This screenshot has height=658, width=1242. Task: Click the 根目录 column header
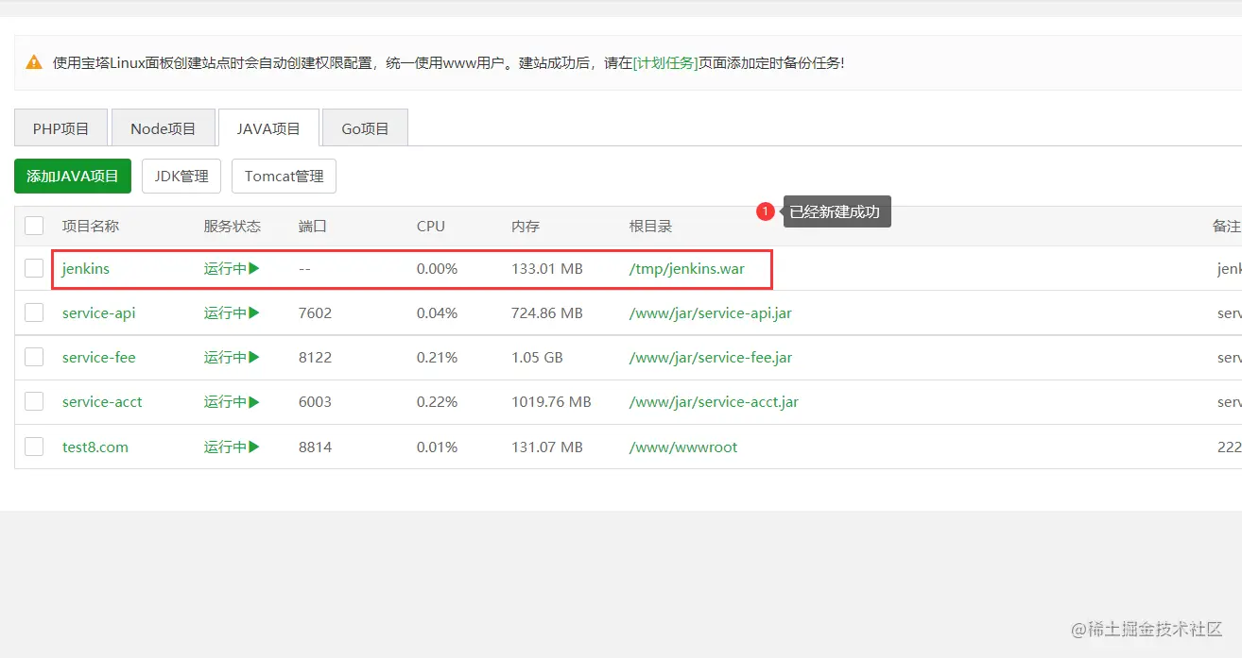point(650,226)
